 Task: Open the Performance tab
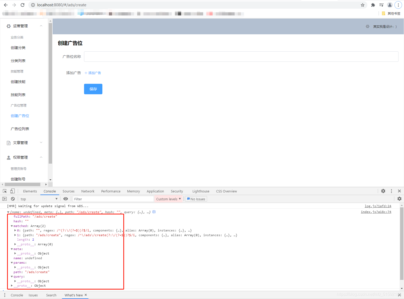point(111,191)
